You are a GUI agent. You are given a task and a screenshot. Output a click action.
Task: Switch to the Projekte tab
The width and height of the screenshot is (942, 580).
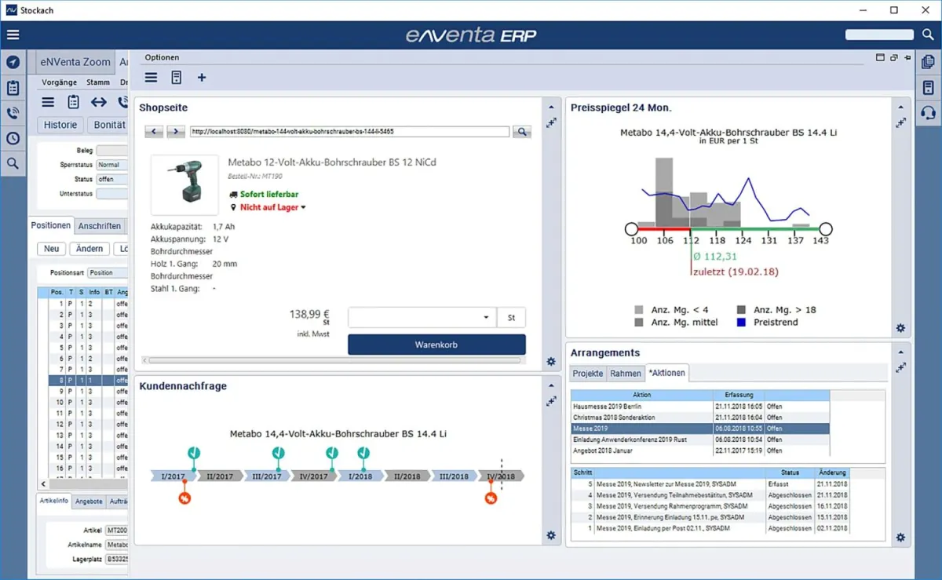pyautogui.click(x=588, y=374)
